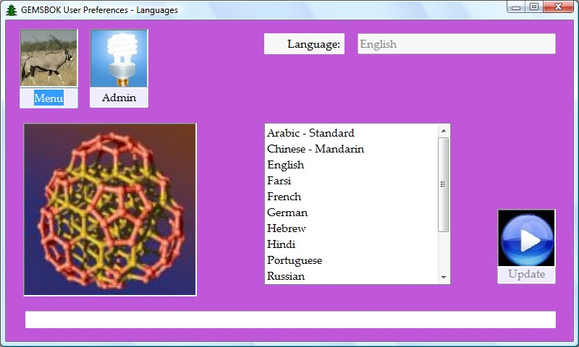
Task: Click the fullerene molecule picture
Action: coord(110,210)
